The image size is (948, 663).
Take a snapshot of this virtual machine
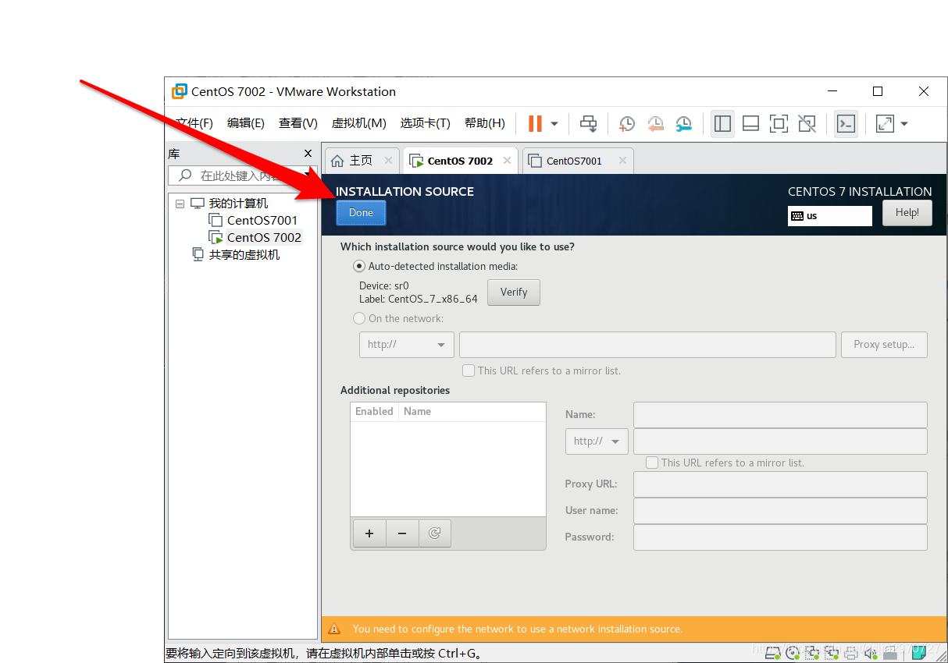tap(627, 123)
